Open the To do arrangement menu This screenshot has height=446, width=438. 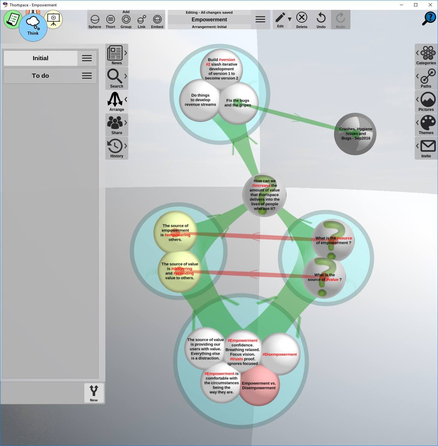[x=87, y=76]
